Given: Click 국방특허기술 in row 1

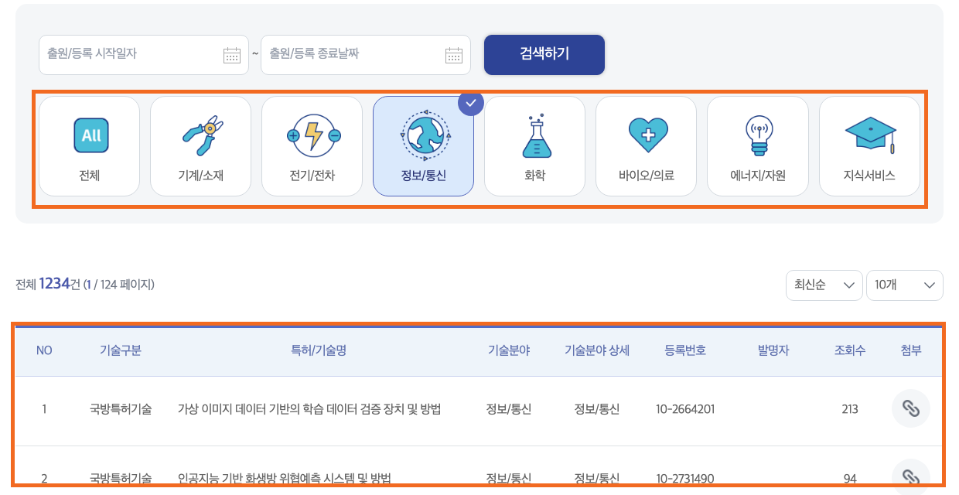Looking at the screenshot, I should click(x=121, y=409).
